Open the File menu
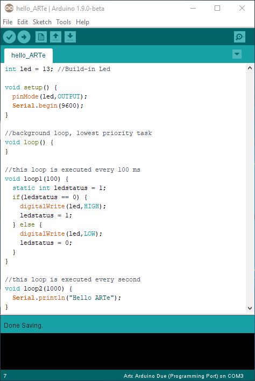The width and height of the screenshot is (255, 381). click(8, 22)
